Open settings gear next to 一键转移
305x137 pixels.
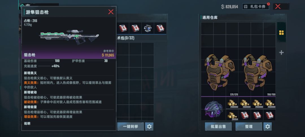pos(149,127)
